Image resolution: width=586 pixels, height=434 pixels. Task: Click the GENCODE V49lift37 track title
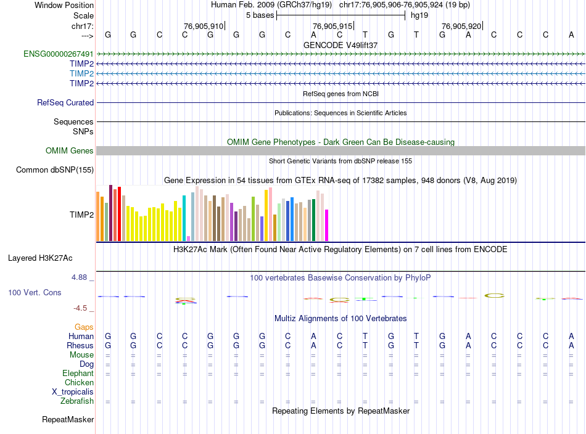(340, 45)
